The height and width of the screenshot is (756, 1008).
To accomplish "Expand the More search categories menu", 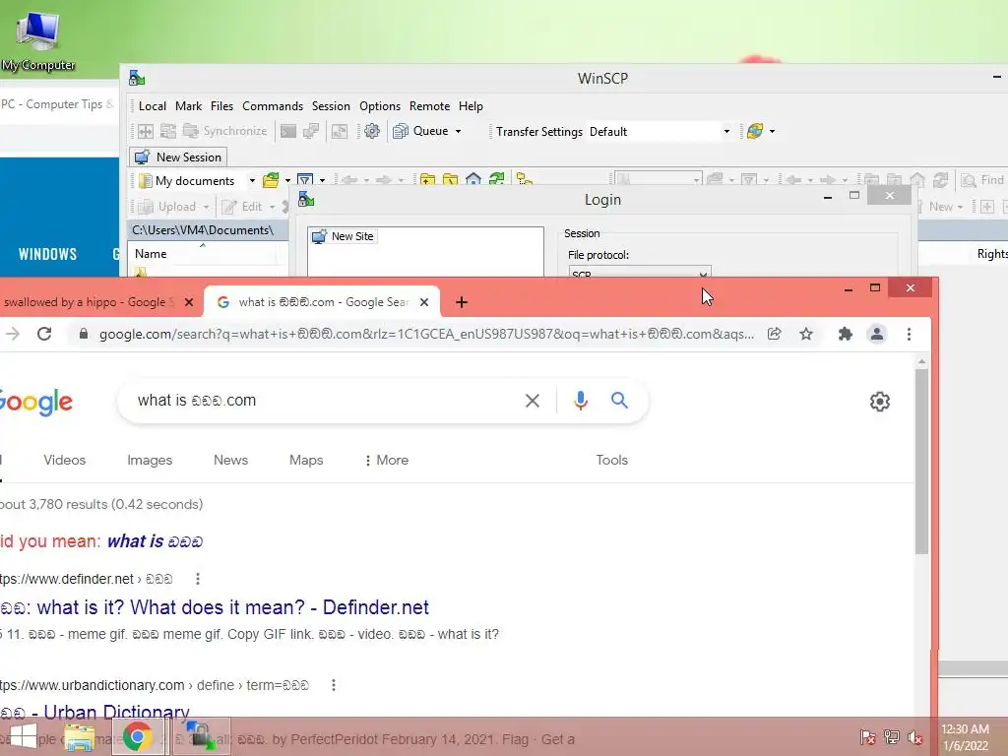I will (x=386, y=461).
